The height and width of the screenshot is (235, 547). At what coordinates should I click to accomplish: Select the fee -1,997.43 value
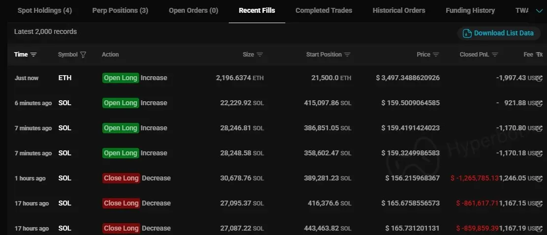[x=511, y=78]
